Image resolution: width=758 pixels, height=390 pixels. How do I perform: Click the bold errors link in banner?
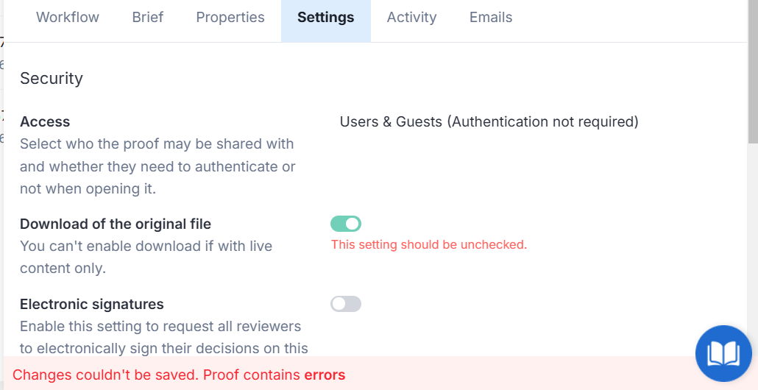tap(325, 375)
